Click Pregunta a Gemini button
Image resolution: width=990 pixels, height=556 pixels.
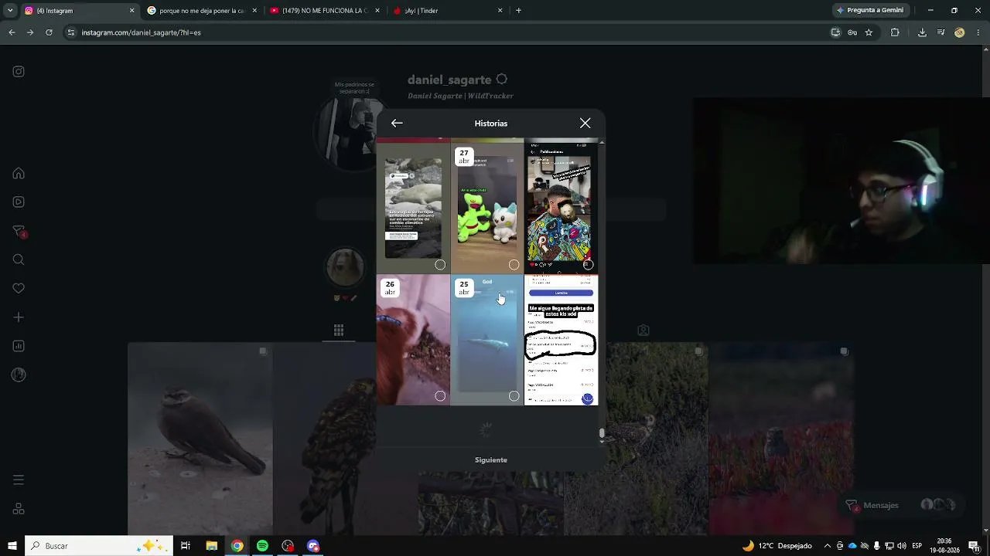(870, 11)
